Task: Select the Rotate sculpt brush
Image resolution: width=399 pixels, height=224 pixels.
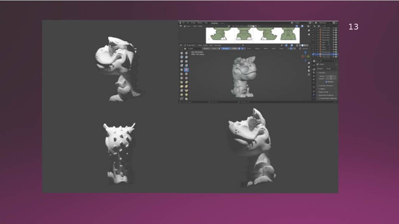Action: (186, 95)
